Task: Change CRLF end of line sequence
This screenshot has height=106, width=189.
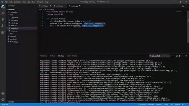Action: (172, 105)
